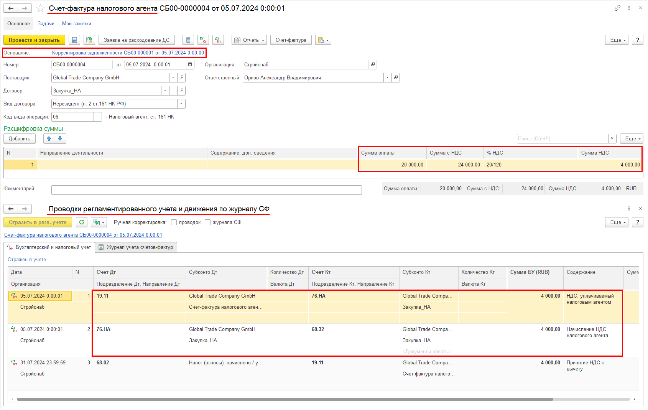
Task: Save document with the floppy disk icon
Action: point(74,40)
